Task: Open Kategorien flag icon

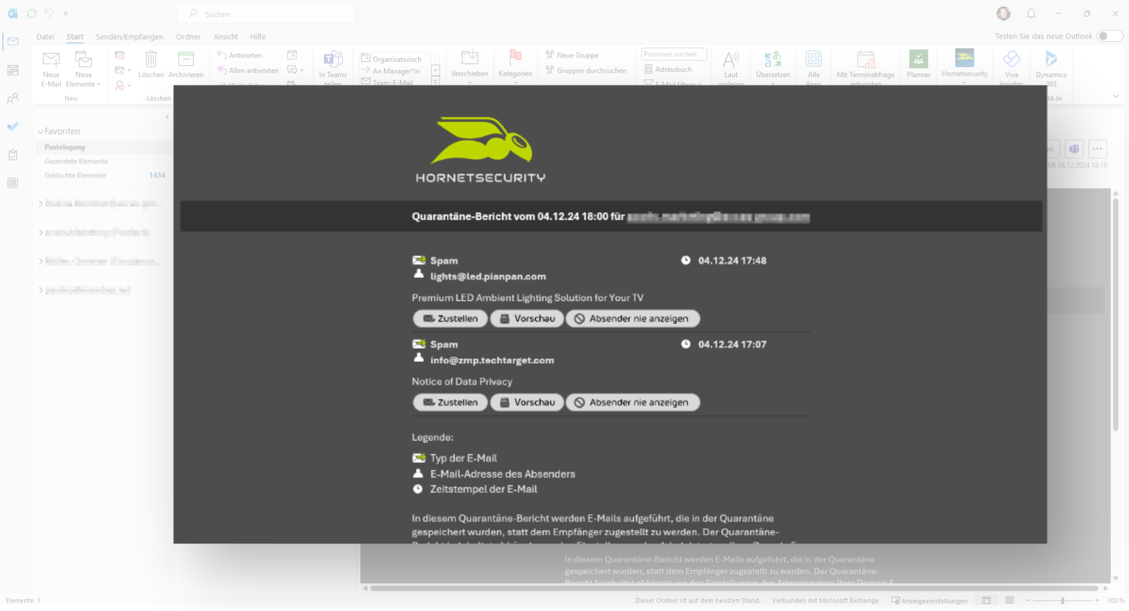Action: tap(515, 57)
